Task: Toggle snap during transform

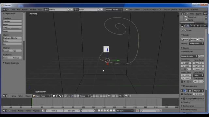Action: tap(117, 96)
